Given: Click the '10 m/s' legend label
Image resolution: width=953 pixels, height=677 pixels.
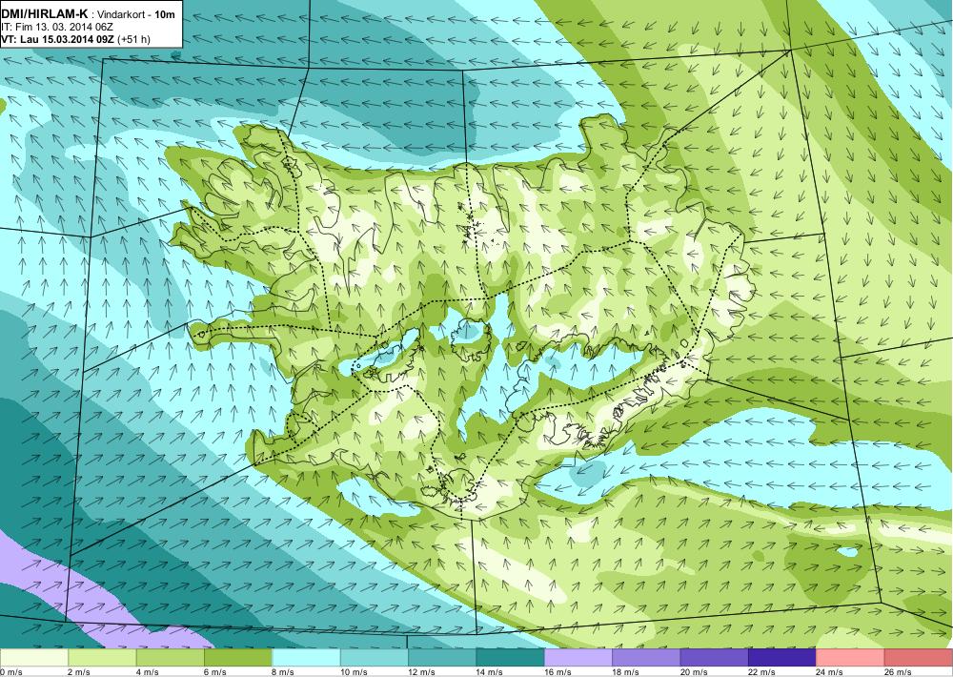Looking at the screenshot, I should point(354,671).
